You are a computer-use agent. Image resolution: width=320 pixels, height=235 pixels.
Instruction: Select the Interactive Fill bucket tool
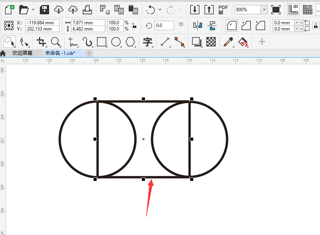pos(243,42)
